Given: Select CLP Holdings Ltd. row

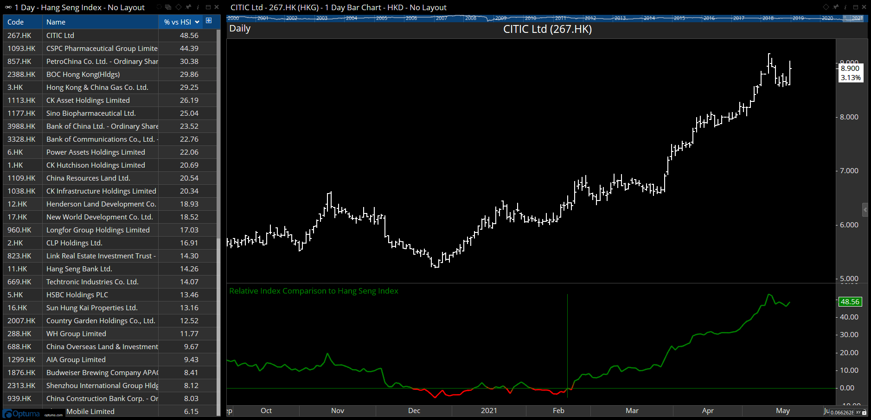Looking at the screenshot, I should point(110,243).
